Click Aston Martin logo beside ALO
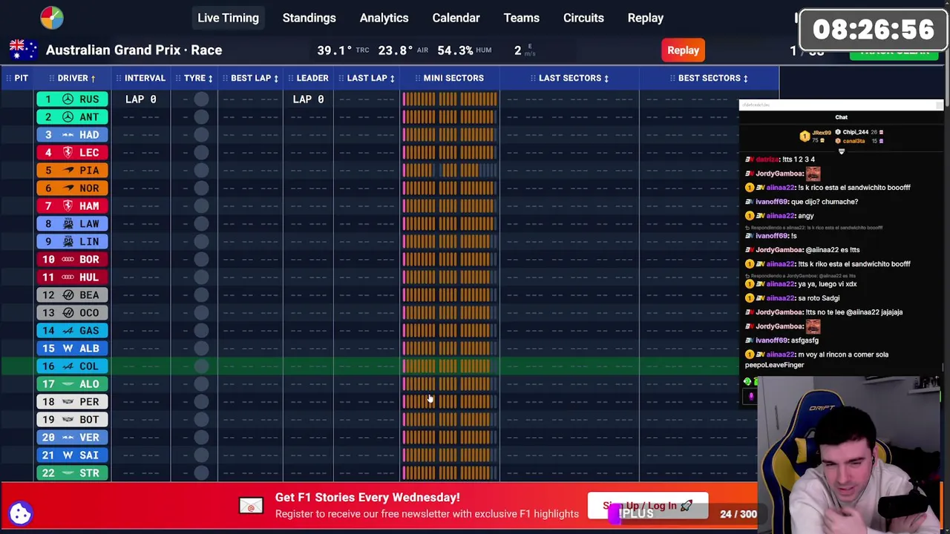The image size is (950, 534). (x=68, y=384)
